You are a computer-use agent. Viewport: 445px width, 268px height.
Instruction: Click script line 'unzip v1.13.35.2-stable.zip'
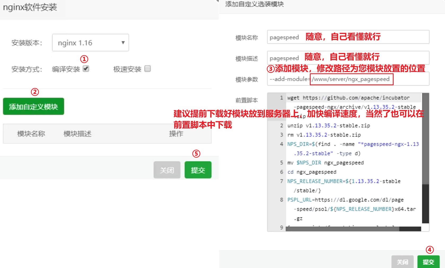click(x=329, y=126)
